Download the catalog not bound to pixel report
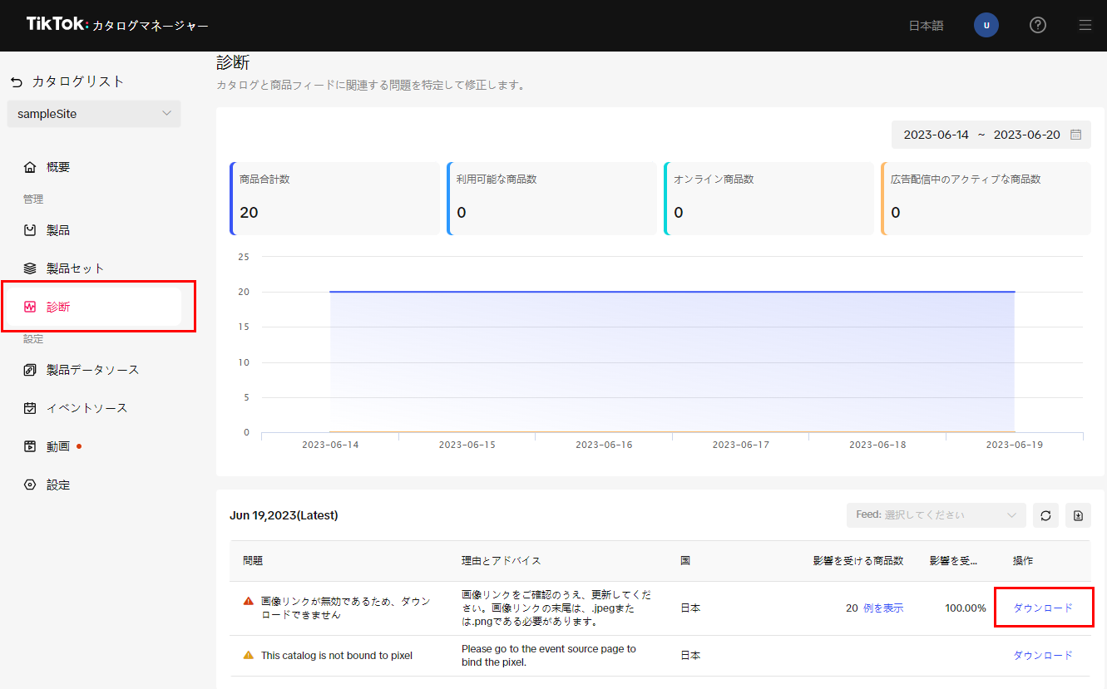This screenshot has height=689, width=1107. point(1043,655)
